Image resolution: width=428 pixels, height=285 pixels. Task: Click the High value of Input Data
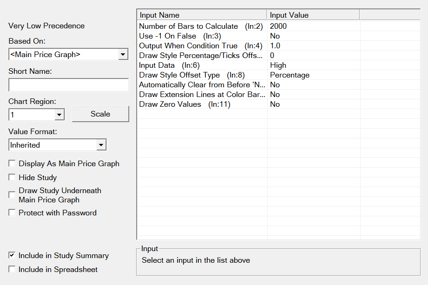click(x=278, y=65)
